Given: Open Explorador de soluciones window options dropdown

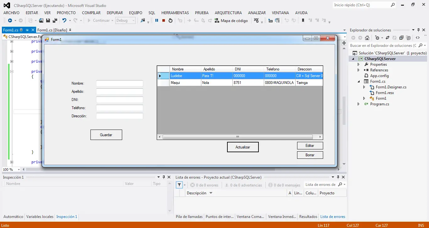Looking at the screenshot, I should (413, 30).
